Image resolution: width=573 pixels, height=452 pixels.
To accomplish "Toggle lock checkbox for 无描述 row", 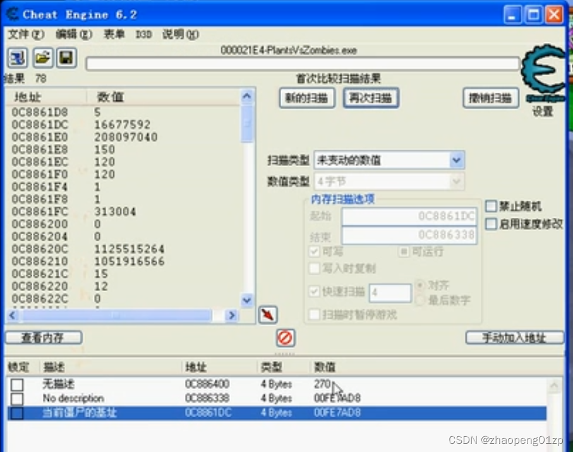I will pyautogui.click(x=17, y=384).
